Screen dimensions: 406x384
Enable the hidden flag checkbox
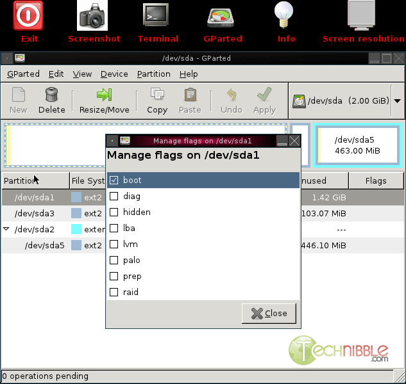tap(114, 212)
